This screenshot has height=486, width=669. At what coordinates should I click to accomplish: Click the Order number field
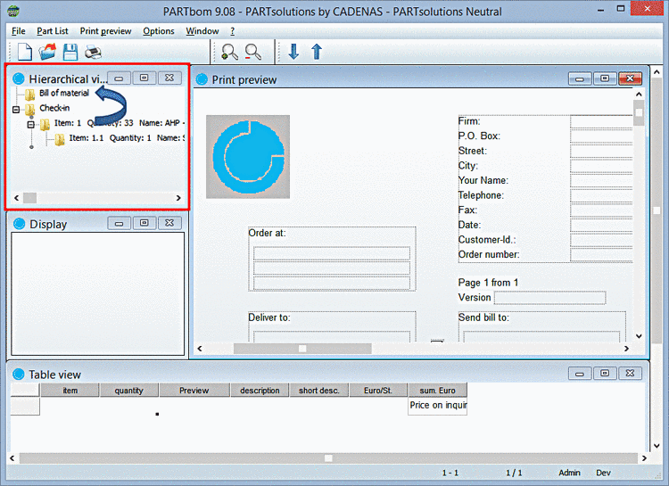[x=601, y=255]
